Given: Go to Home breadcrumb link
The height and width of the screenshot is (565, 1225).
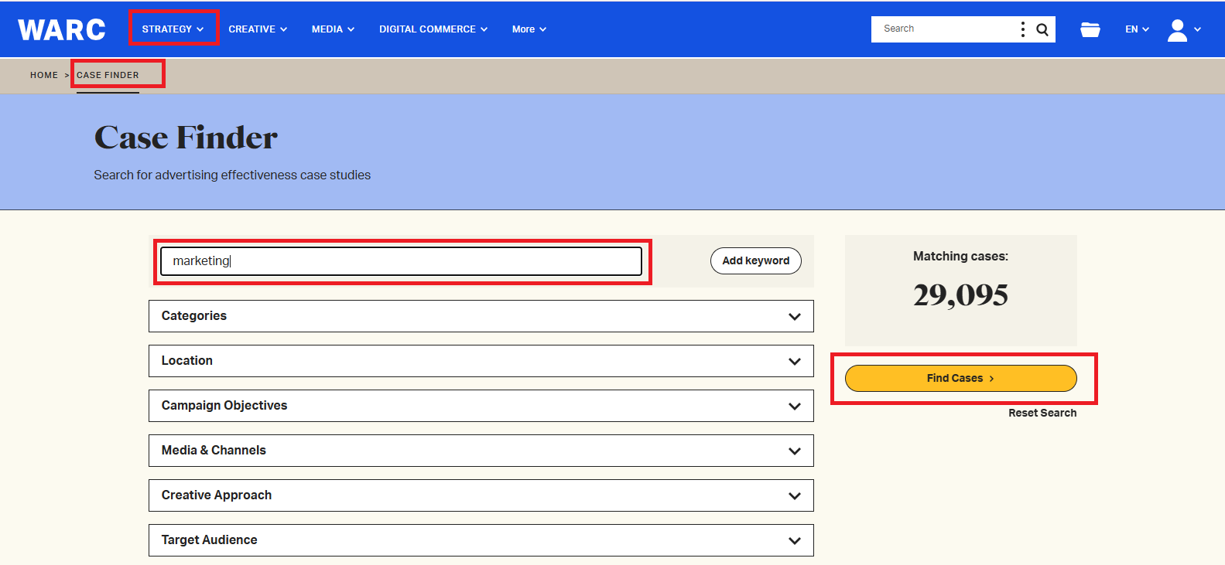Looking at the screenshot, I should coord(44,75).
